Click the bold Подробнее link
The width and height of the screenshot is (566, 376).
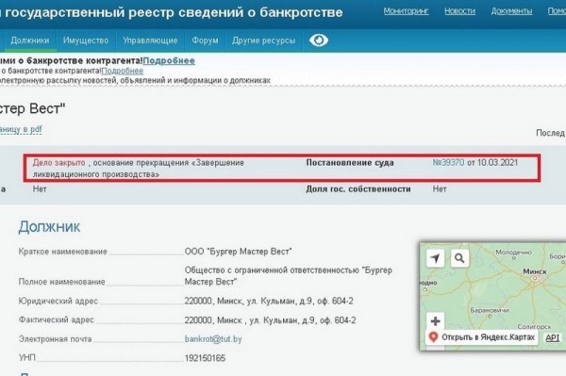tap(169, 60)
